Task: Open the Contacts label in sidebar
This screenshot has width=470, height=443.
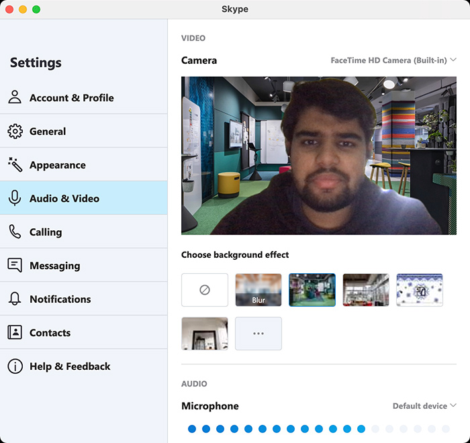Action: (50, 333)
